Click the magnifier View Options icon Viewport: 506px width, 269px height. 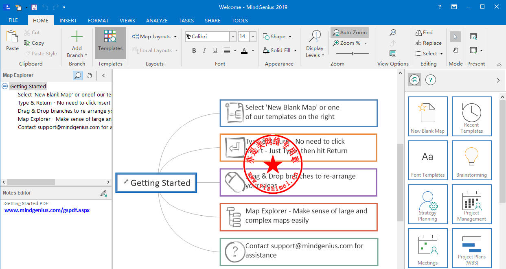393,32
